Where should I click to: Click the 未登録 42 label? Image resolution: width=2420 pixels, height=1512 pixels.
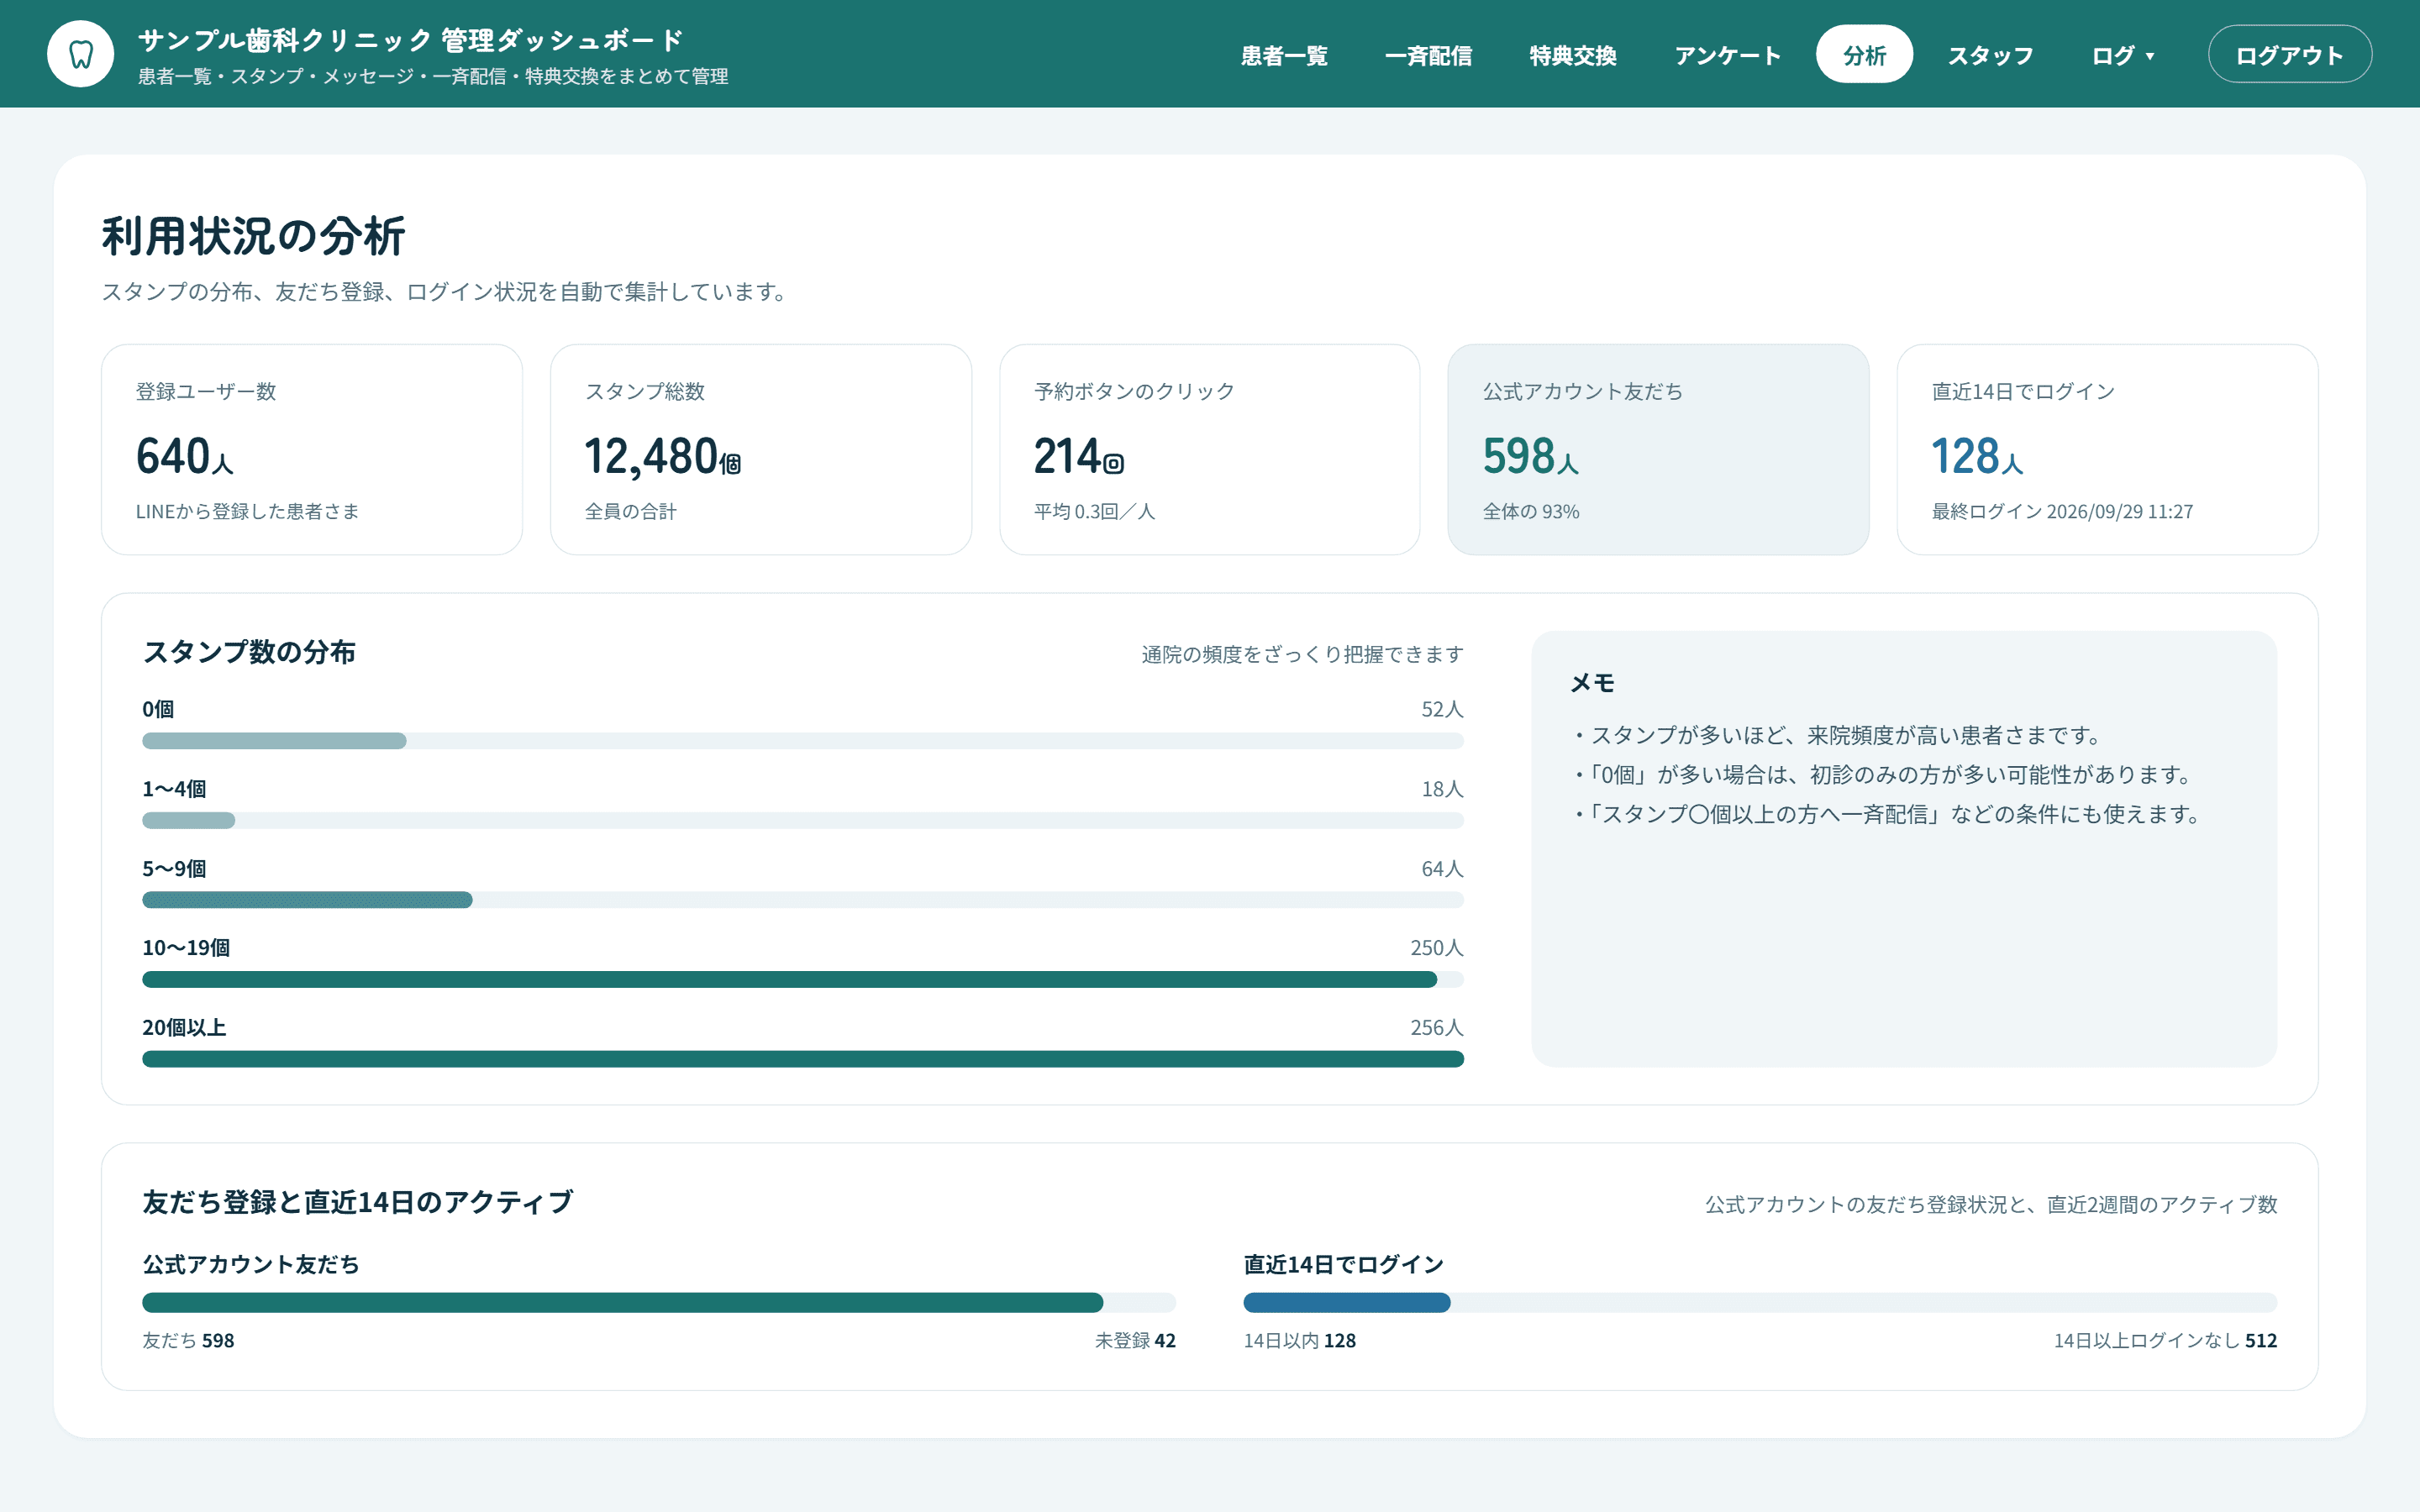coord(1135,1341)
